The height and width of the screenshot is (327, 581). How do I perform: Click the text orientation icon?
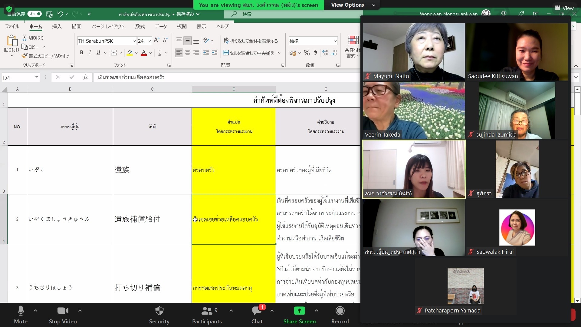(x=206, y=41)
